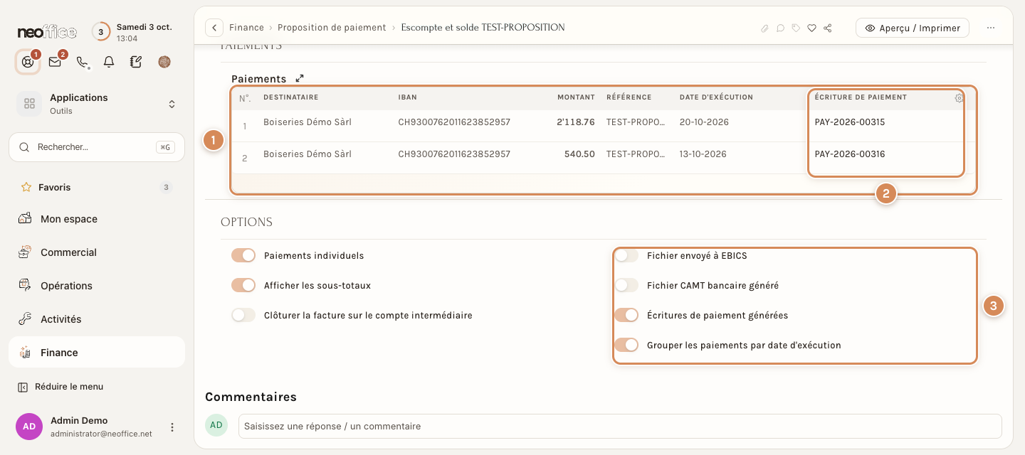Click execution date 13-10-2026
The width and height of the screenshot is (1025, 455).
pyautogui.click(x=703, y=154)
